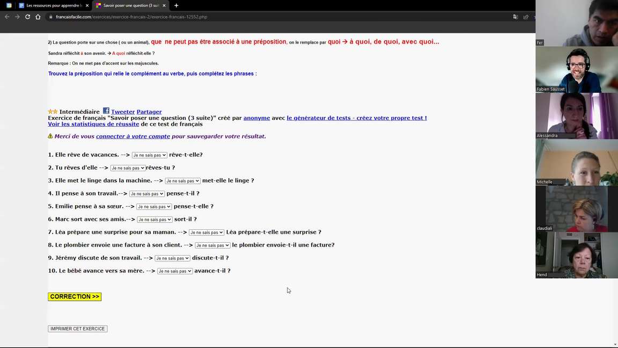The image size is (618, 348).
Task: Open dropdown for 'Tu rêves d'elle'
Action: point(128,168)
